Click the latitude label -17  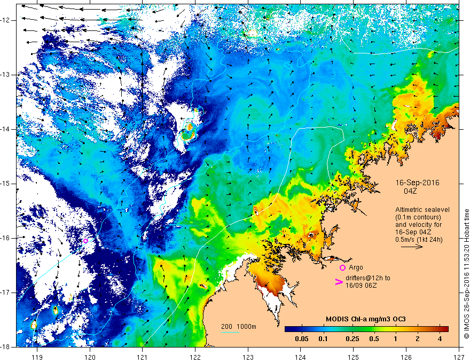(5, 293)
